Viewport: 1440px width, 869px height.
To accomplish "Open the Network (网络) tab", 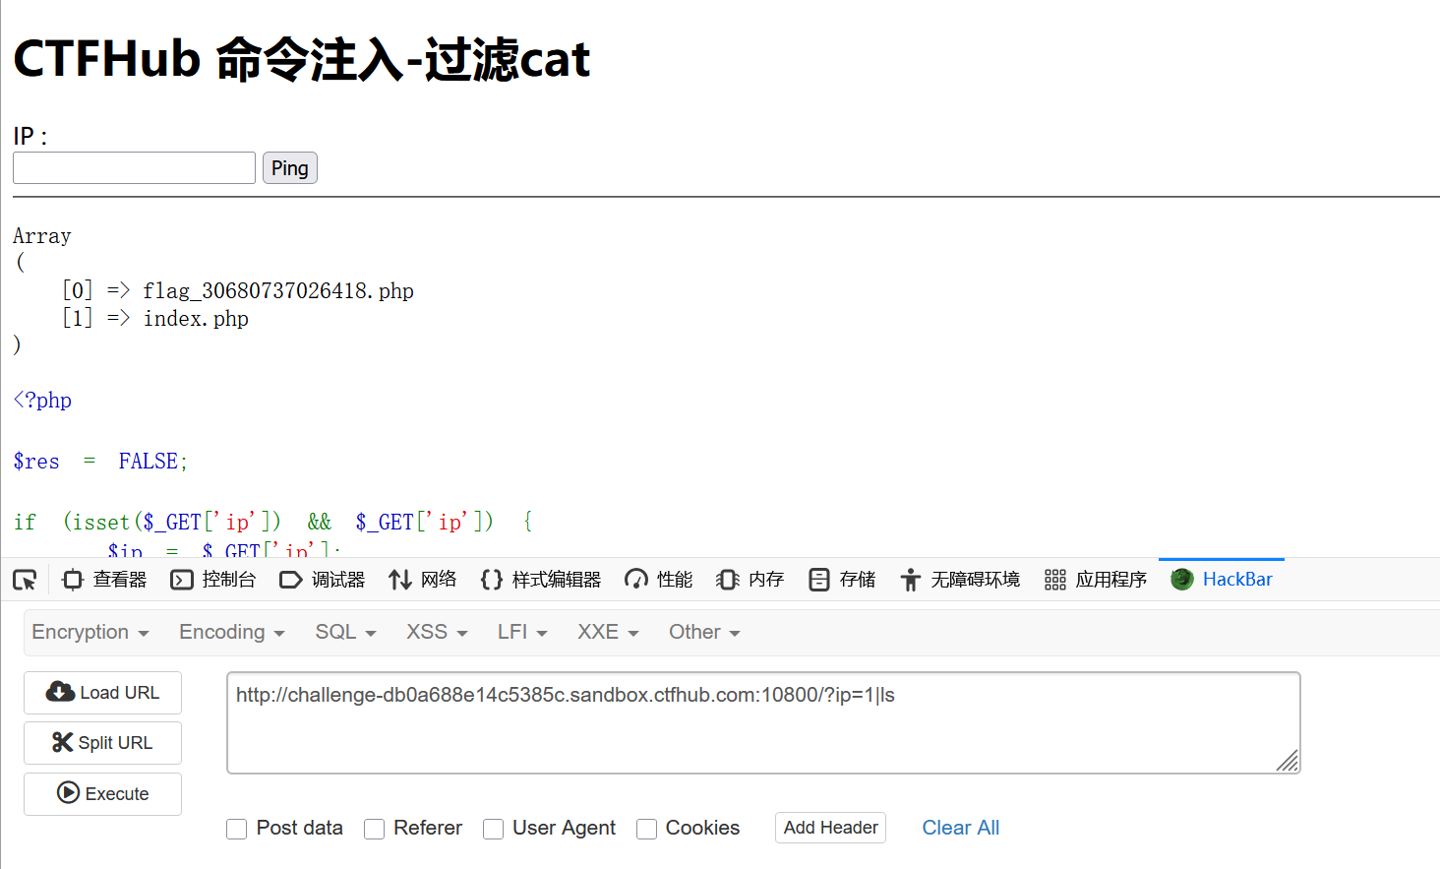I will click(423, 580).
